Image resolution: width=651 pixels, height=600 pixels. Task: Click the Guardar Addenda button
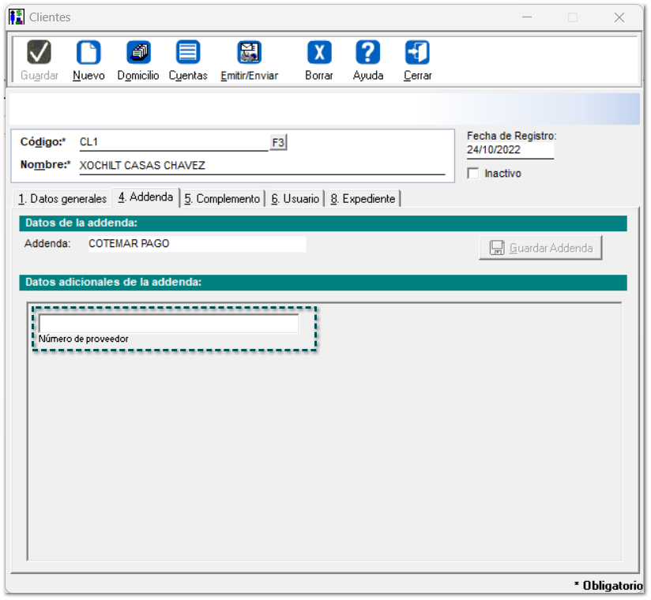(540, 248)
